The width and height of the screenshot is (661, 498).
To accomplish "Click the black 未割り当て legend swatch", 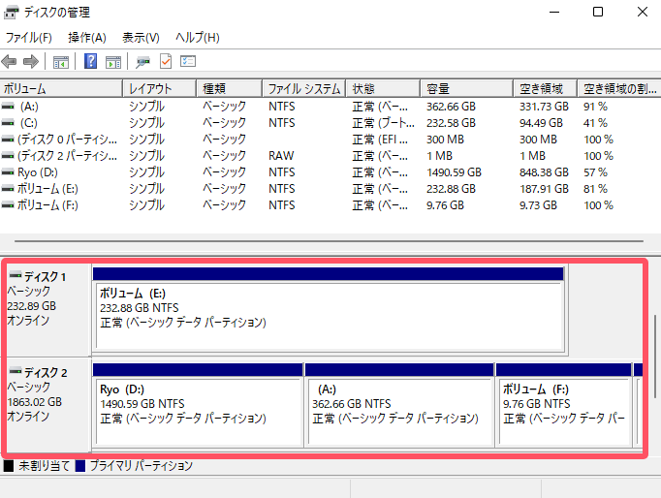I will click(9, 466).
